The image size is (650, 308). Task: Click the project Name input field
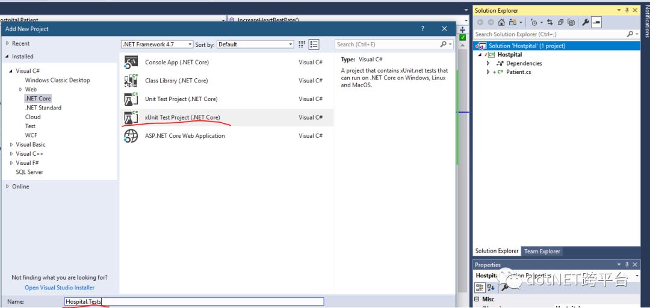coord(194,301)
